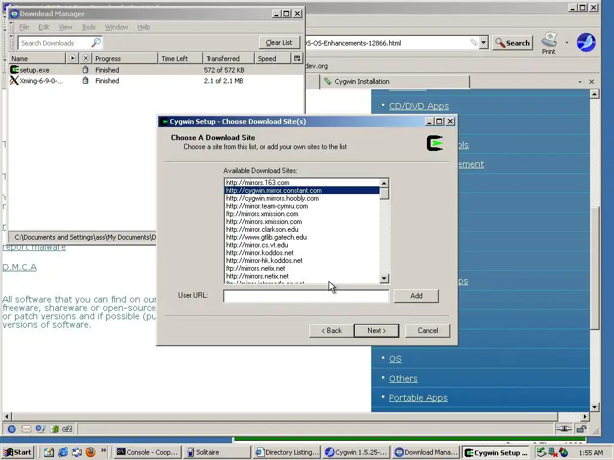Open the View menu in Download Manager
Viewport: 614px width, 460px height.
[x=65, y=27]
